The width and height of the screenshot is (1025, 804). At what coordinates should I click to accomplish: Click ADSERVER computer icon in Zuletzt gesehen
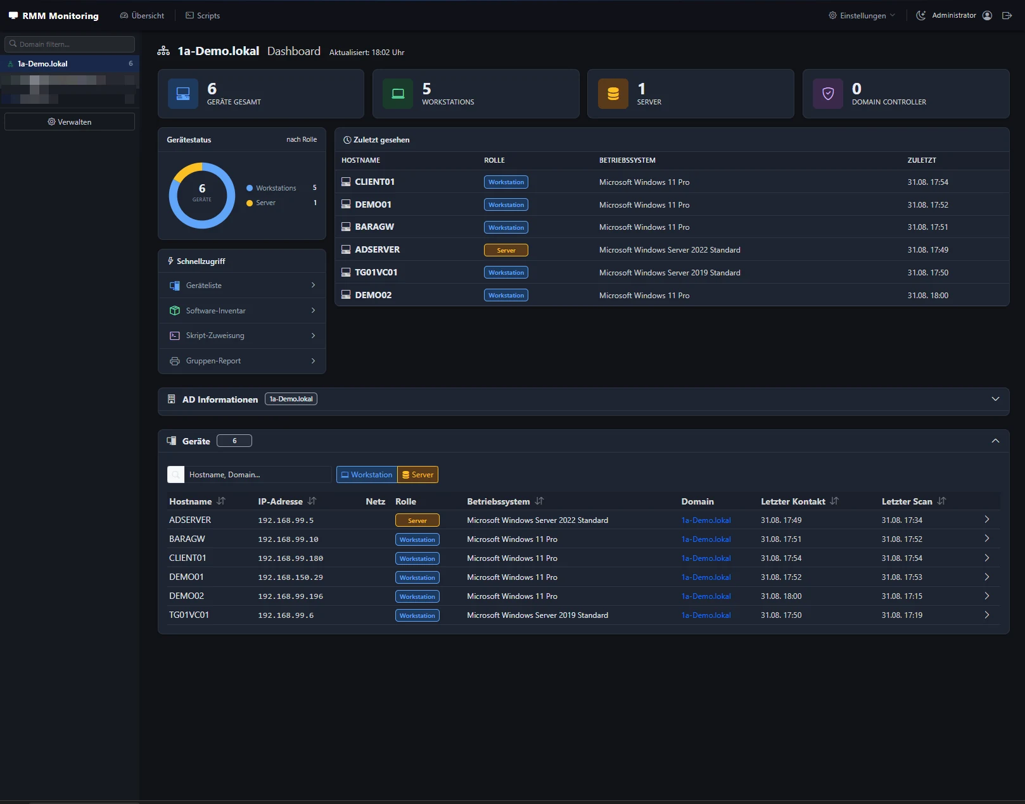346,249
